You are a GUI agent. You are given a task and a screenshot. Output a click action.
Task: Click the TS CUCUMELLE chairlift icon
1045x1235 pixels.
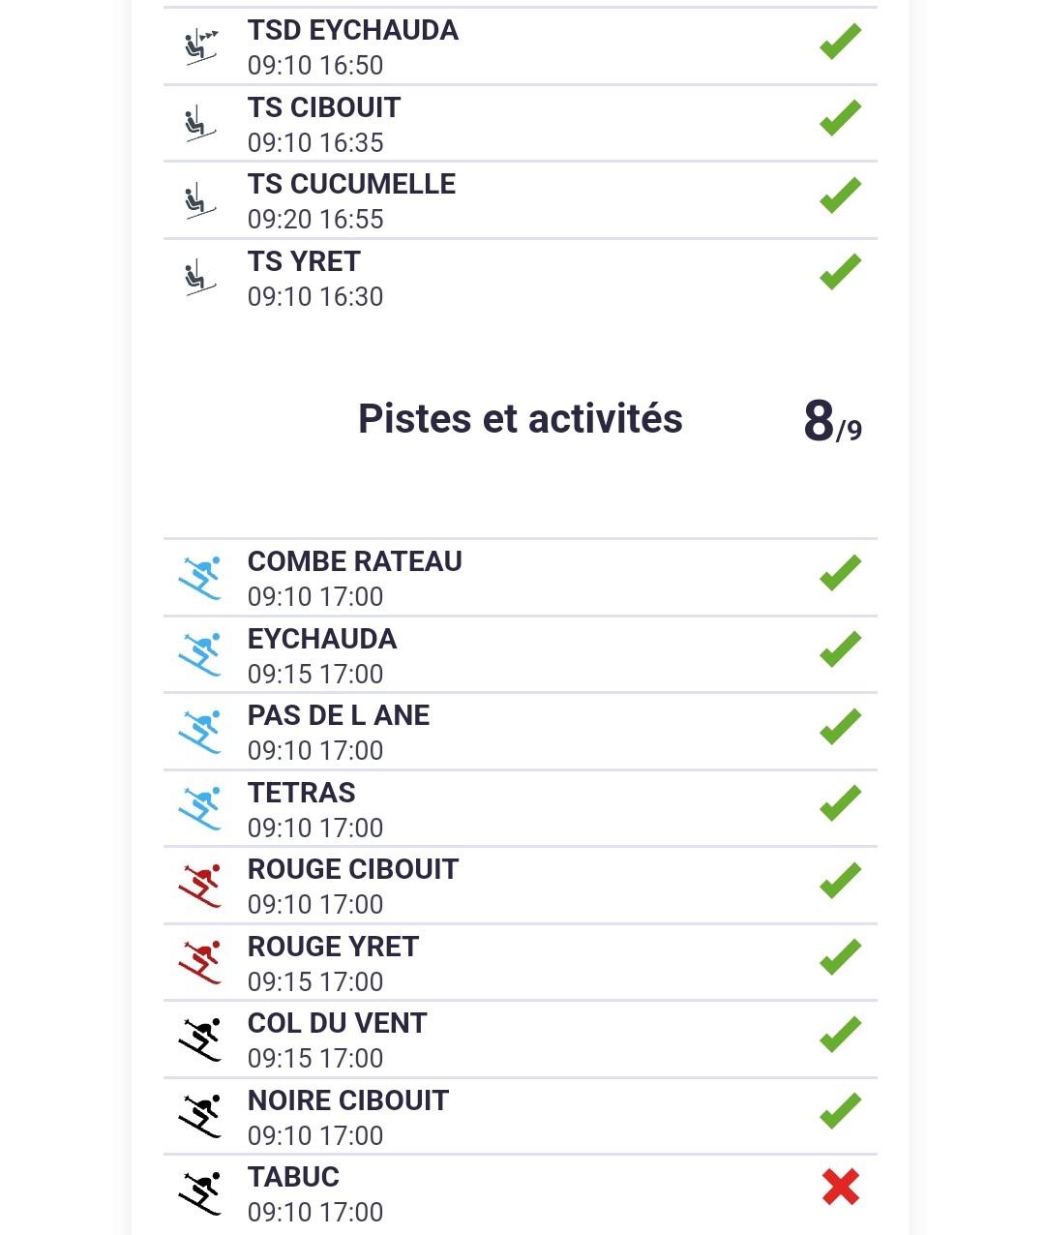(x=199, y=200)
